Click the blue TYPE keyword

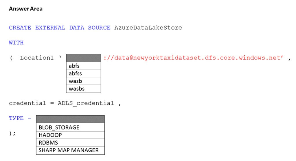[x=16, y=118]
